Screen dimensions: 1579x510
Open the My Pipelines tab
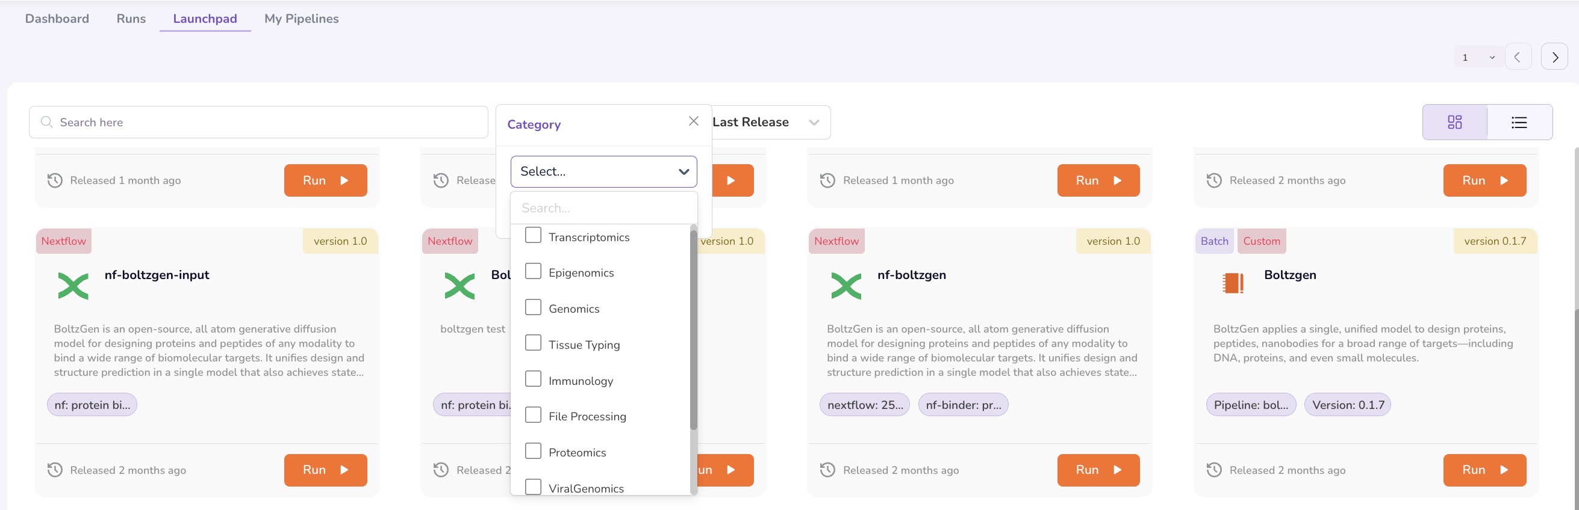302,19
